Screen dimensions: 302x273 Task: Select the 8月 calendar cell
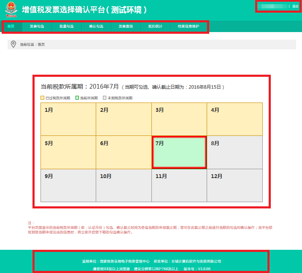point(235,152)
